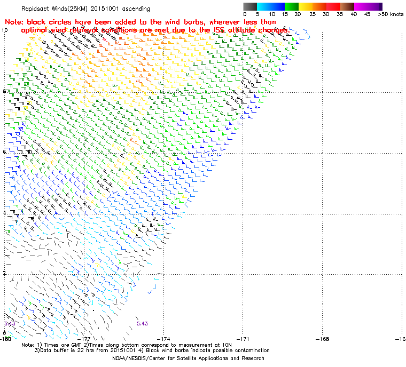Click the latitude label '4' on left axis
Image resolution: width=406 pixels, height=367 pixels.
point(4,213)
